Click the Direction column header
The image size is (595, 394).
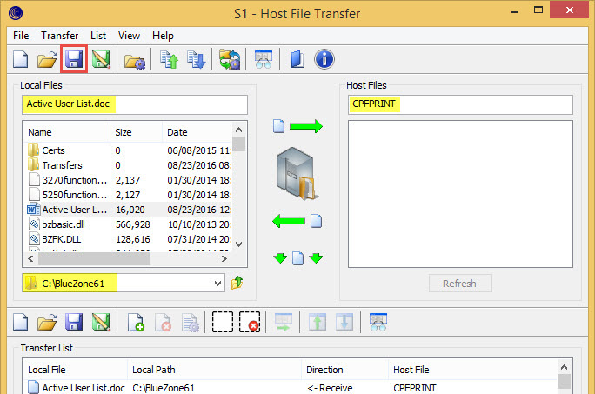pos(344,370)
